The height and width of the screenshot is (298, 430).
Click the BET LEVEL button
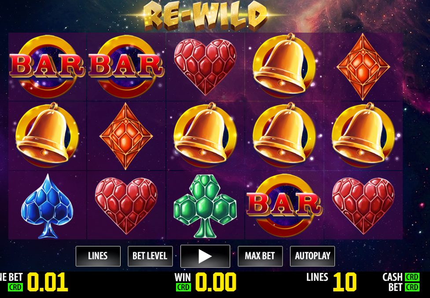pyautogui.click(x=150, y=256)
